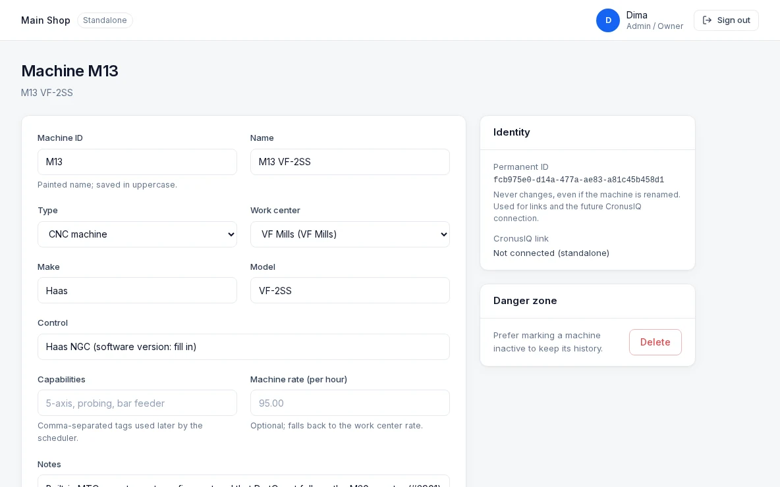This screenshot has height=487, width=780.
Task: Click the 'Painted name; saved in uppercase.' hint
Action: pos(107,185)
